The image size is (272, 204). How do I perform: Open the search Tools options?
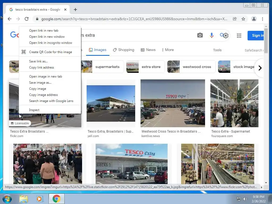click(217, 50)
